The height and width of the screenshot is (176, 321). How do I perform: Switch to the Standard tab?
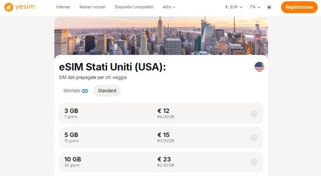tap(107, 91)
